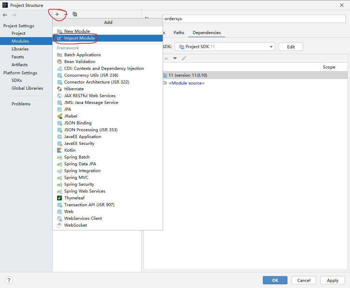Click the Batch Applications folder icon
Screen dimensions: 350x288
(x=59, y=55)
